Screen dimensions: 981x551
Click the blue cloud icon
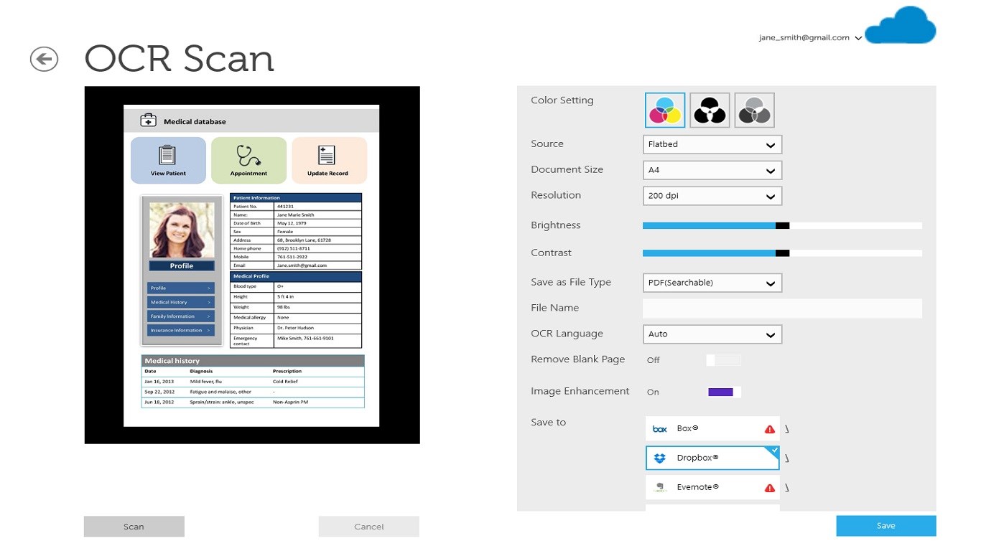[x=901, y=26]
